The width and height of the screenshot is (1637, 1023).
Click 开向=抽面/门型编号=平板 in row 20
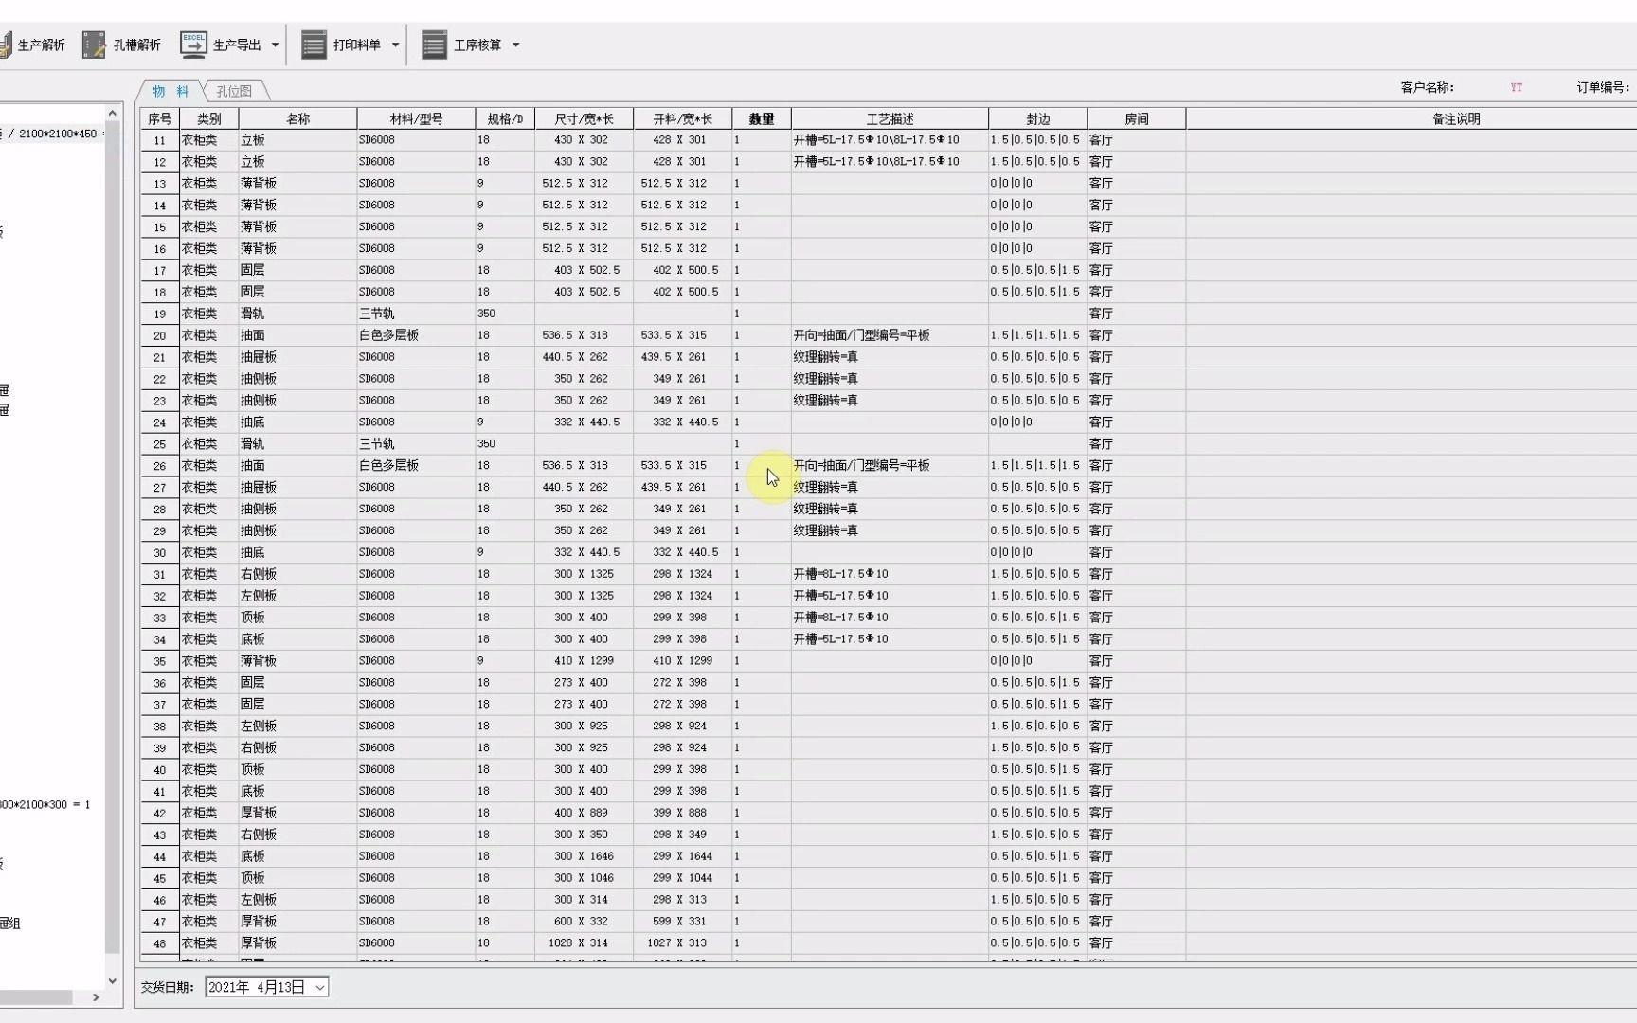point(861,335)
